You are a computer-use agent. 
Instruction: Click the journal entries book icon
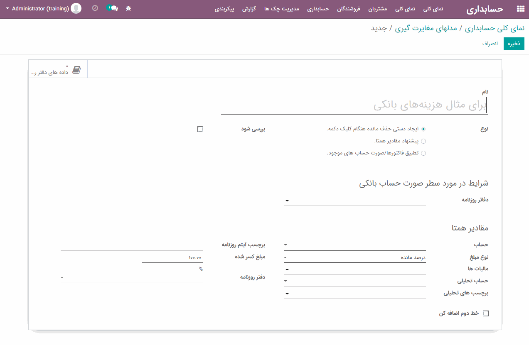pos(76,70)
